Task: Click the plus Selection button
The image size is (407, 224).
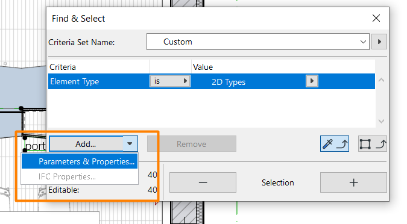Action: tap(353, 182)
